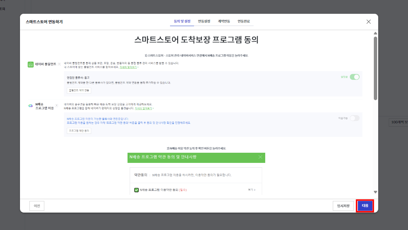
Task: Select the 동의 및 설정 tab
Action: tap(182, 21)
